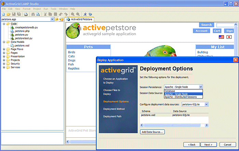The height and width of the screenshot is (151, 239).
Task: Click the US flag icon
Action: 221,37
